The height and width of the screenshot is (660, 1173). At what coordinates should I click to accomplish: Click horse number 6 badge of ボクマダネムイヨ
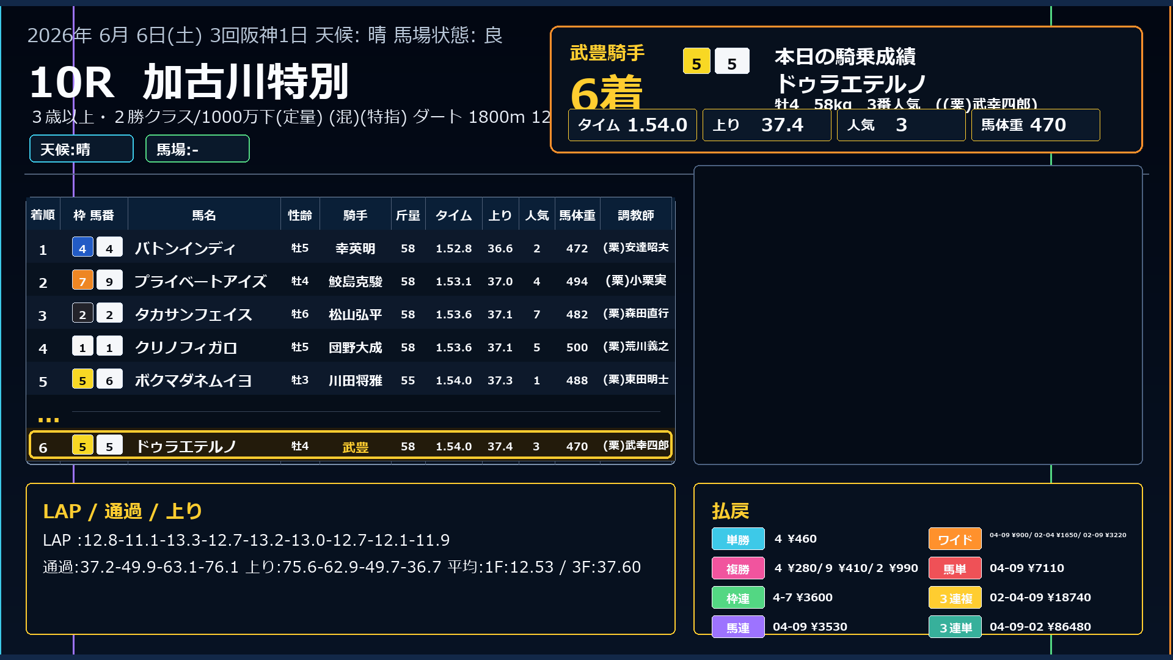pos(109,379)
